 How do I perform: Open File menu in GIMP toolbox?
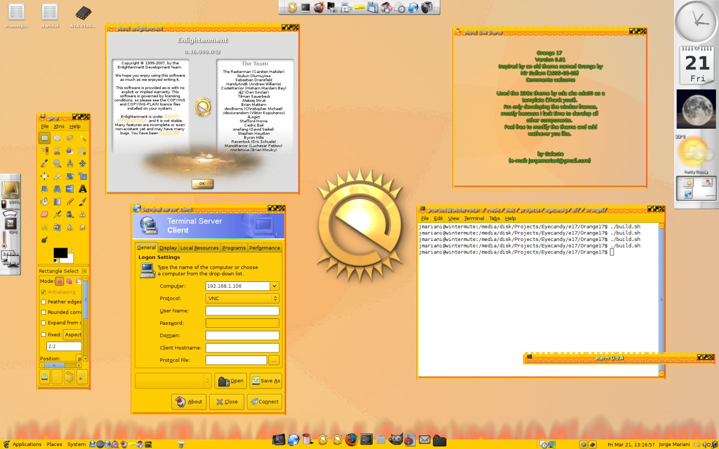[x=44, y=126]
